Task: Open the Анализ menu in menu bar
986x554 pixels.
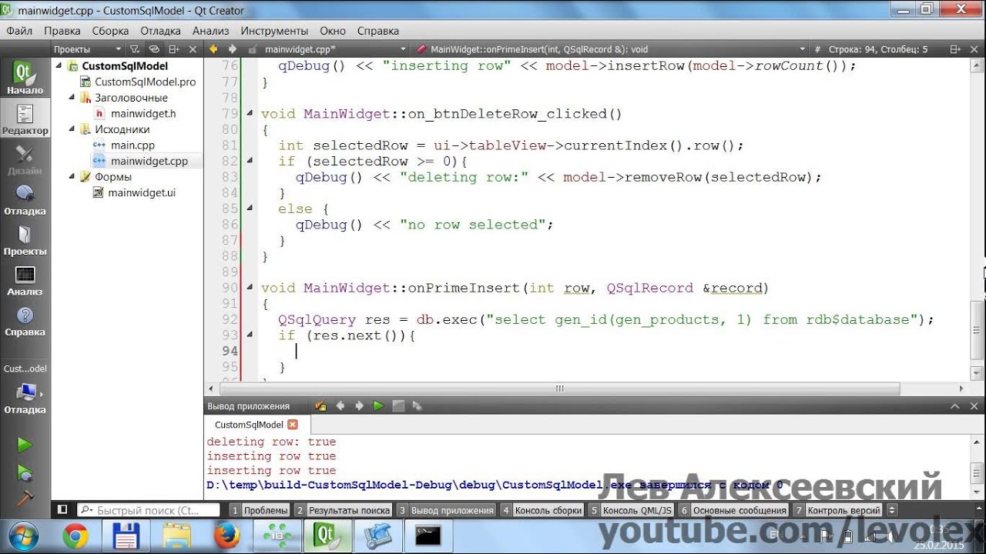Action: point(211,31)
